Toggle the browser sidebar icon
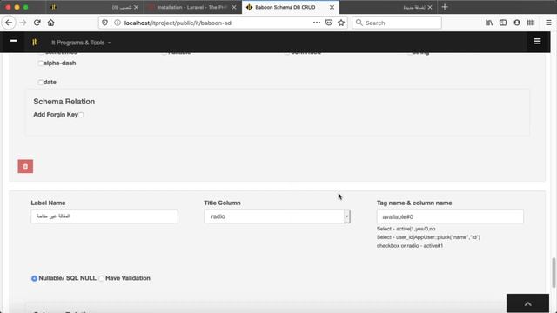The width and height of the screenshot is (557, 313). click(503, 23)
